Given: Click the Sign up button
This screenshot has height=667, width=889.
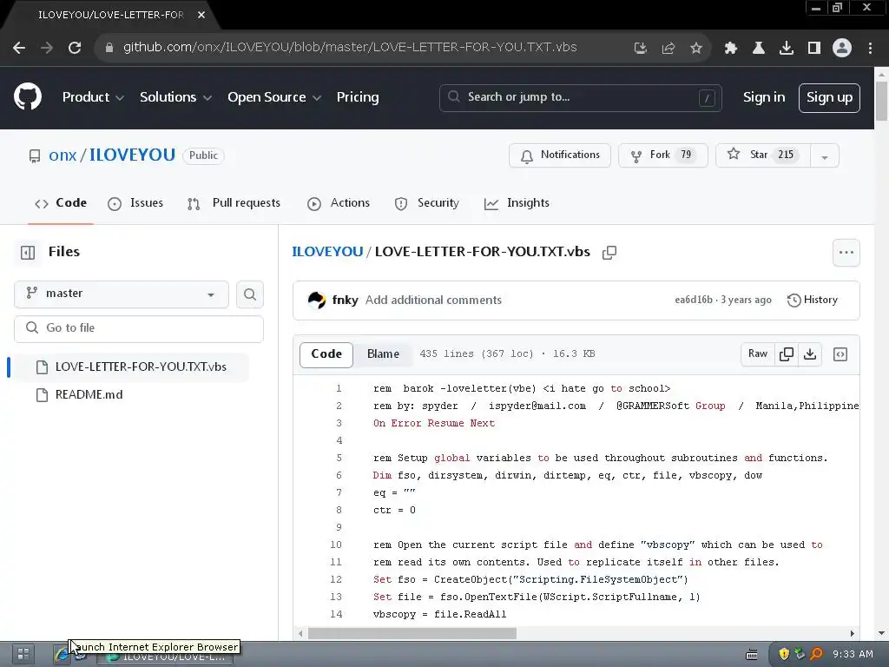Looking at the screenshot, I should pos(829,97).
